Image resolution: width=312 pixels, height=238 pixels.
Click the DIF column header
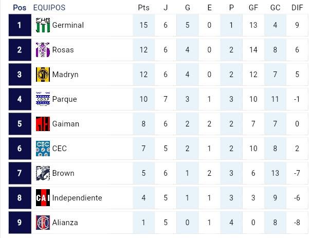click(297, 8)
